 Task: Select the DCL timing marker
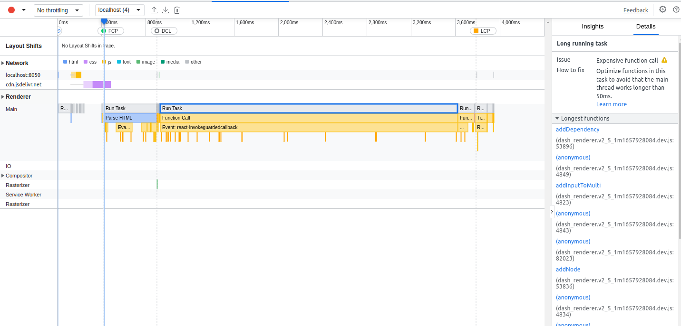(164, 30)
